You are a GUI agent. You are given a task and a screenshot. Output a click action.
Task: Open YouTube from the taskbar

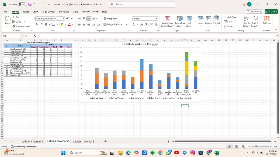(x=177, y=153)
